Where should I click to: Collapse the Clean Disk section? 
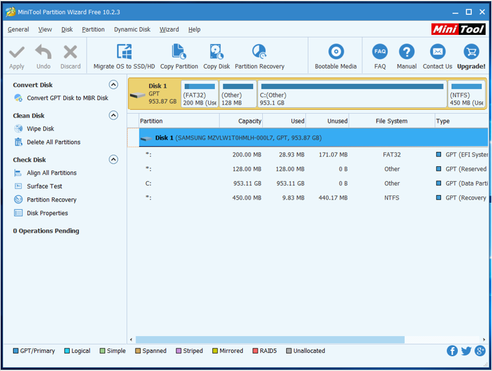click(x=113, y=115)
